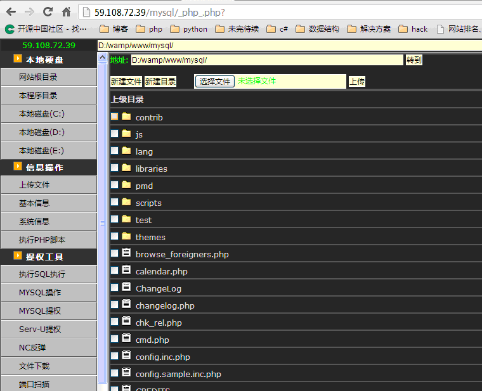The width and height of the screenshot is (482, 391).
Task: Click the file list scrollbar up arrow
Action: [x=102, y=58]
